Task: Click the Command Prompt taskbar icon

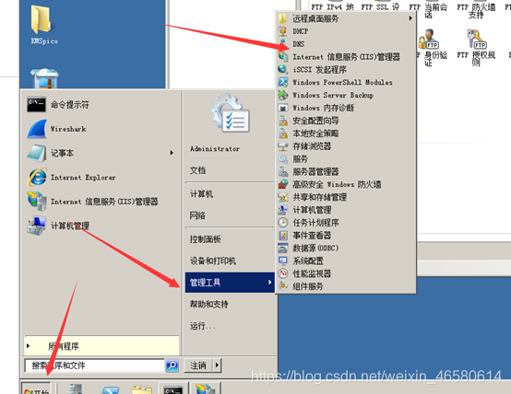Action: point(173,389)
